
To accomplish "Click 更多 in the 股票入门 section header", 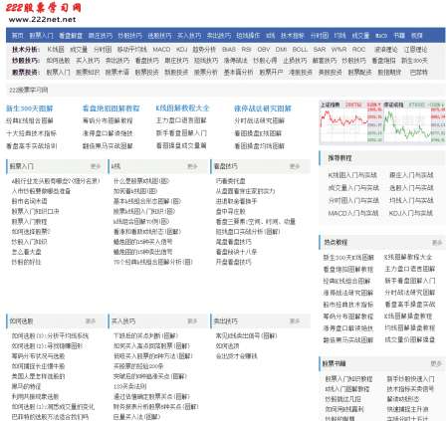I will click(96, 166).
